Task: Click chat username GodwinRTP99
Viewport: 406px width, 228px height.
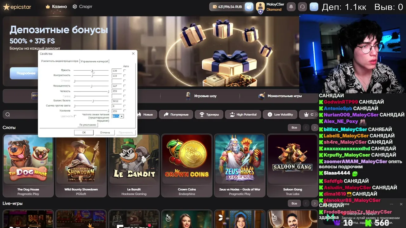Action: pyautogui.click(x=341, y=102)
